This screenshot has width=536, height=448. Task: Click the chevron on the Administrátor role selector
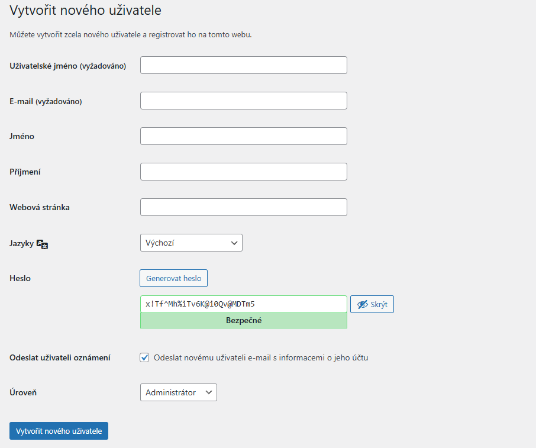tap(209, 392)
